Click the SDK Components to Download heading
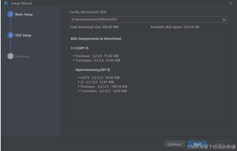This screenshot has width=237, height=151. coord(96,39)
